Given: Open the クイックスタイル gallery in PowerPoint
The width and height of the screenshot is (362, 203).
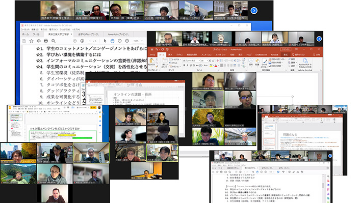Looking at the screenshot, I should (x=265, y=63).
